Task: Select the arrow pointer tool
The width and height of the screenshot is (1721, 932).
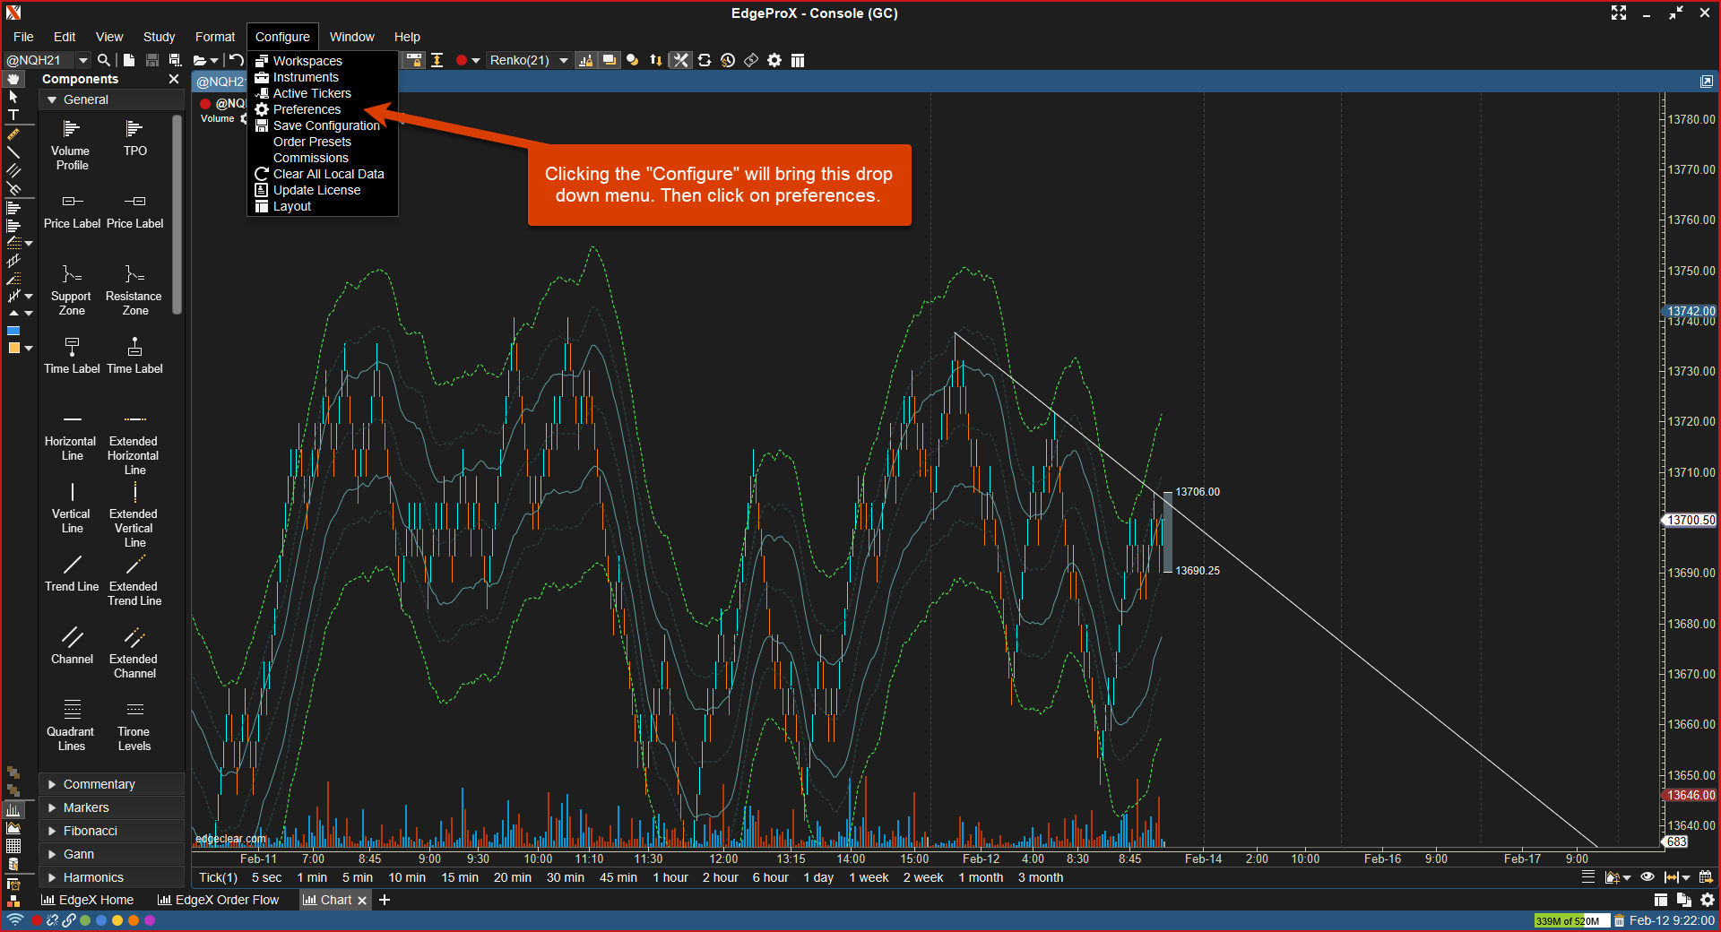Action: [x=13, y=97]
